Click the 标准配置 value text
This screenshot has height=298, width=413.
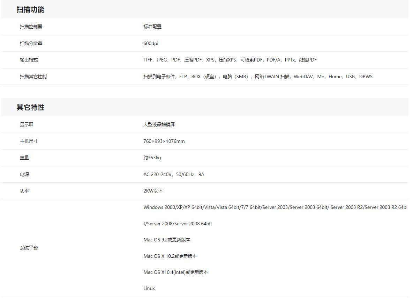(x=152, y=27)
